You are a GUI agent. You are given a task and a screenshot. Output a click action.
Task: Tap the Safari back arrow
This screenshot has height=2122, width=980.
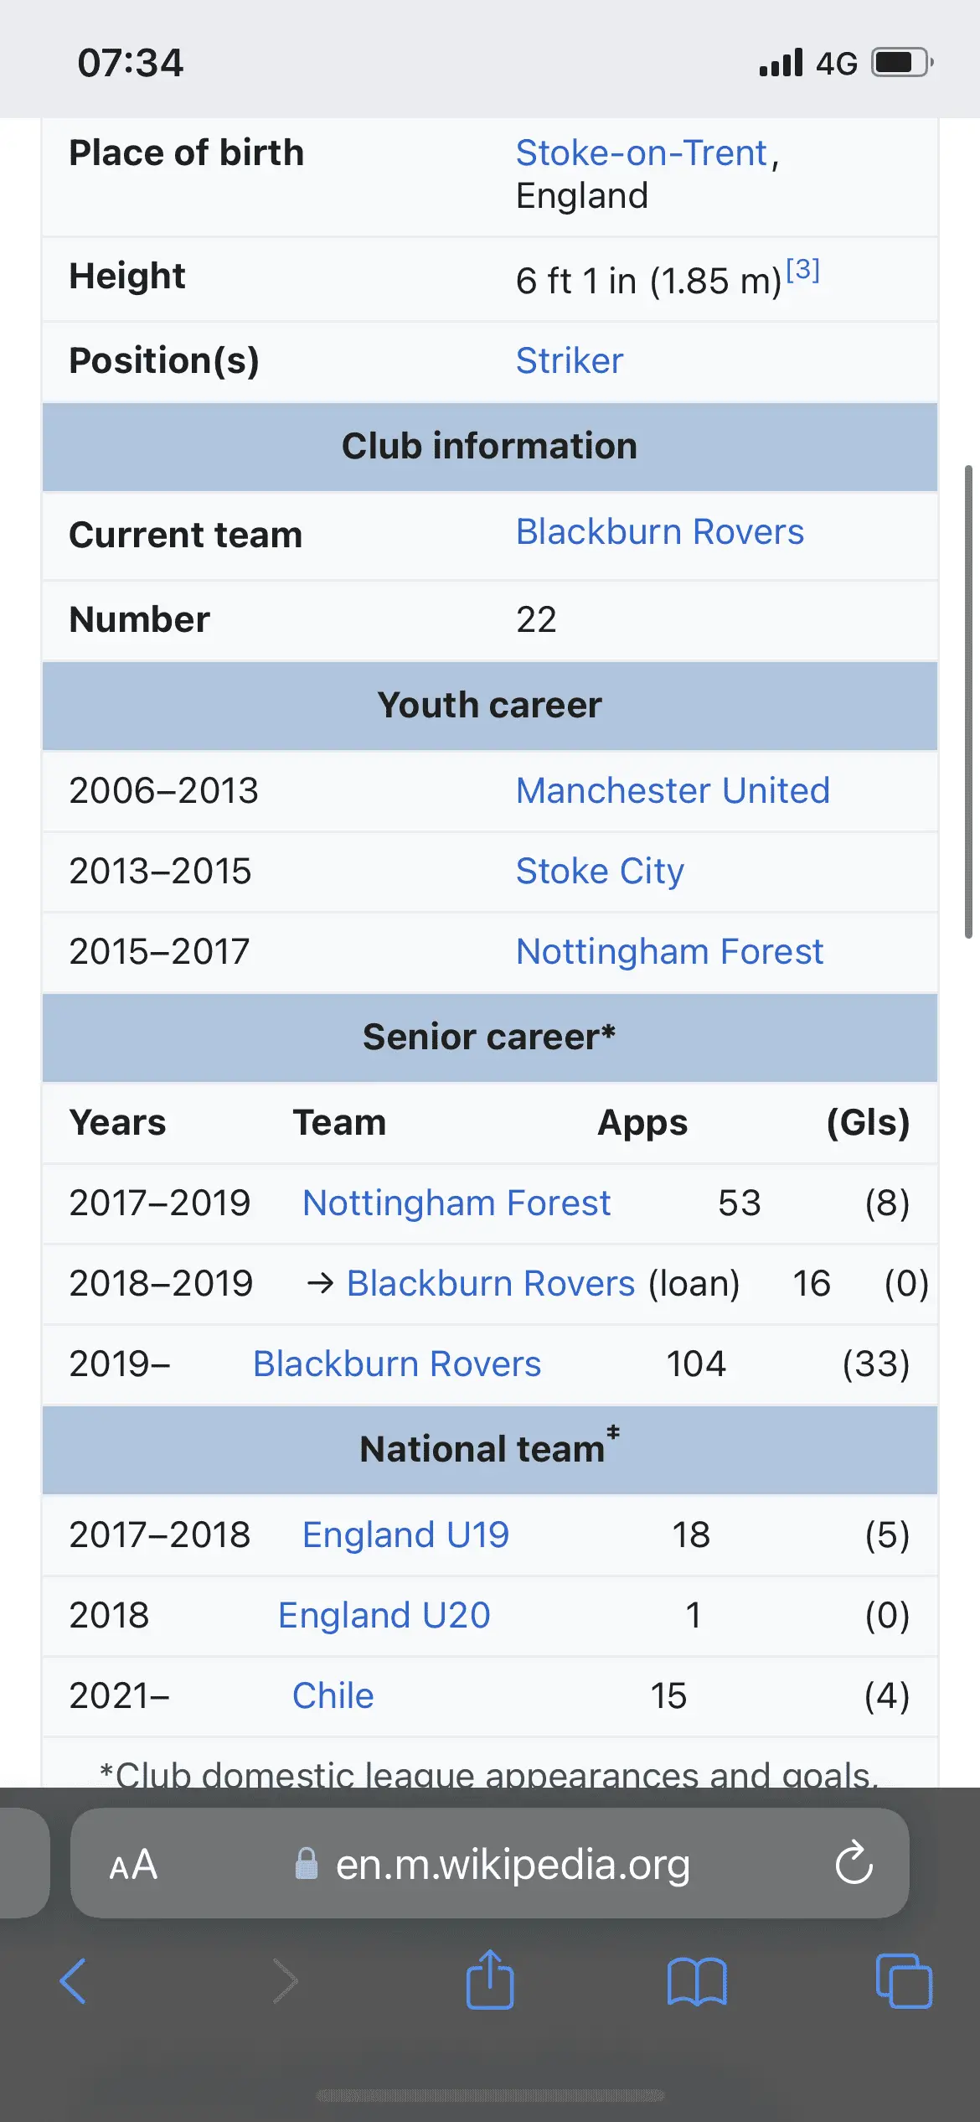click(x=73, y=1981)
